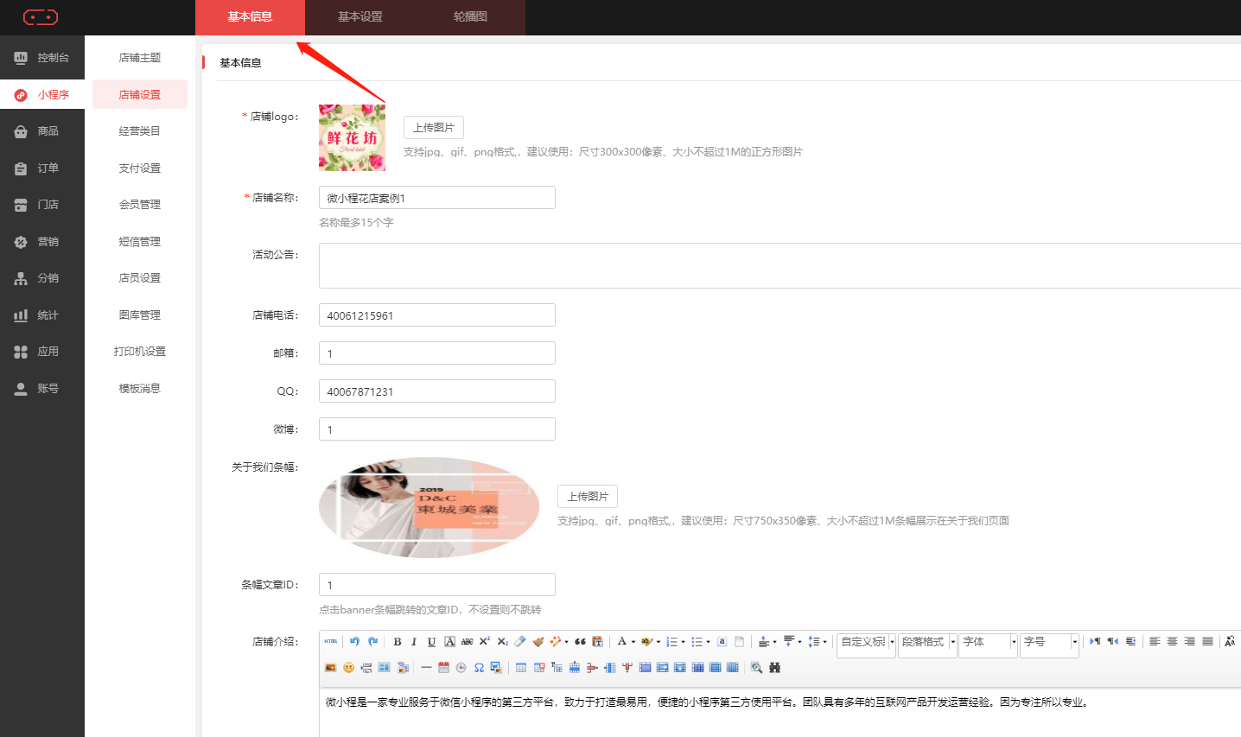Focus the 条幅文章ID input field
Viewport: 1241px width, 737px height.
437,585
